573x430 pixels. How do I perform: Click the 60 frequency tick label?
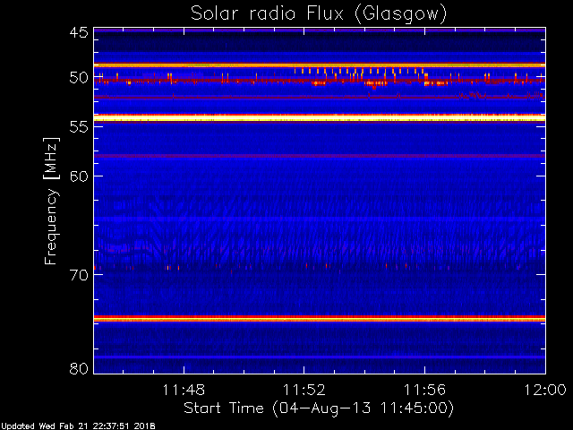click(x=79, y=176)
